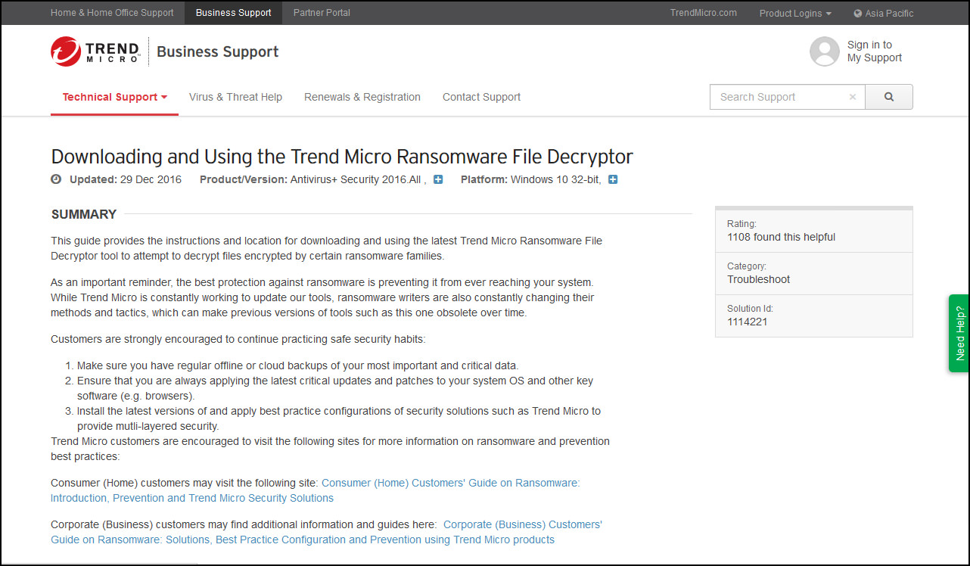
Task: Visit TrendMicro.com link
Action: 704,13
